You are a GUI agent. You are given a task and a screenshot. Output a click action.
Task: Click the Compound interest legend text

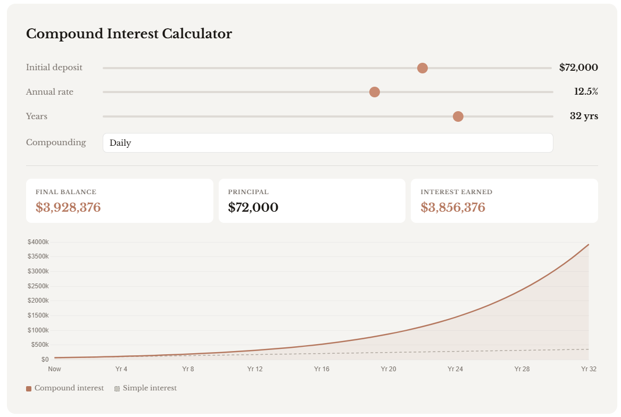[69, 388]
